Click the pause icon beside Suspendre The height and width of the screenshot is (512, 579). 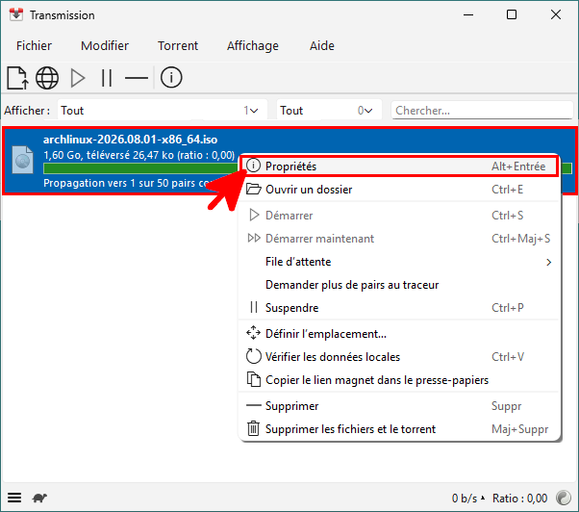click(254, 307)
